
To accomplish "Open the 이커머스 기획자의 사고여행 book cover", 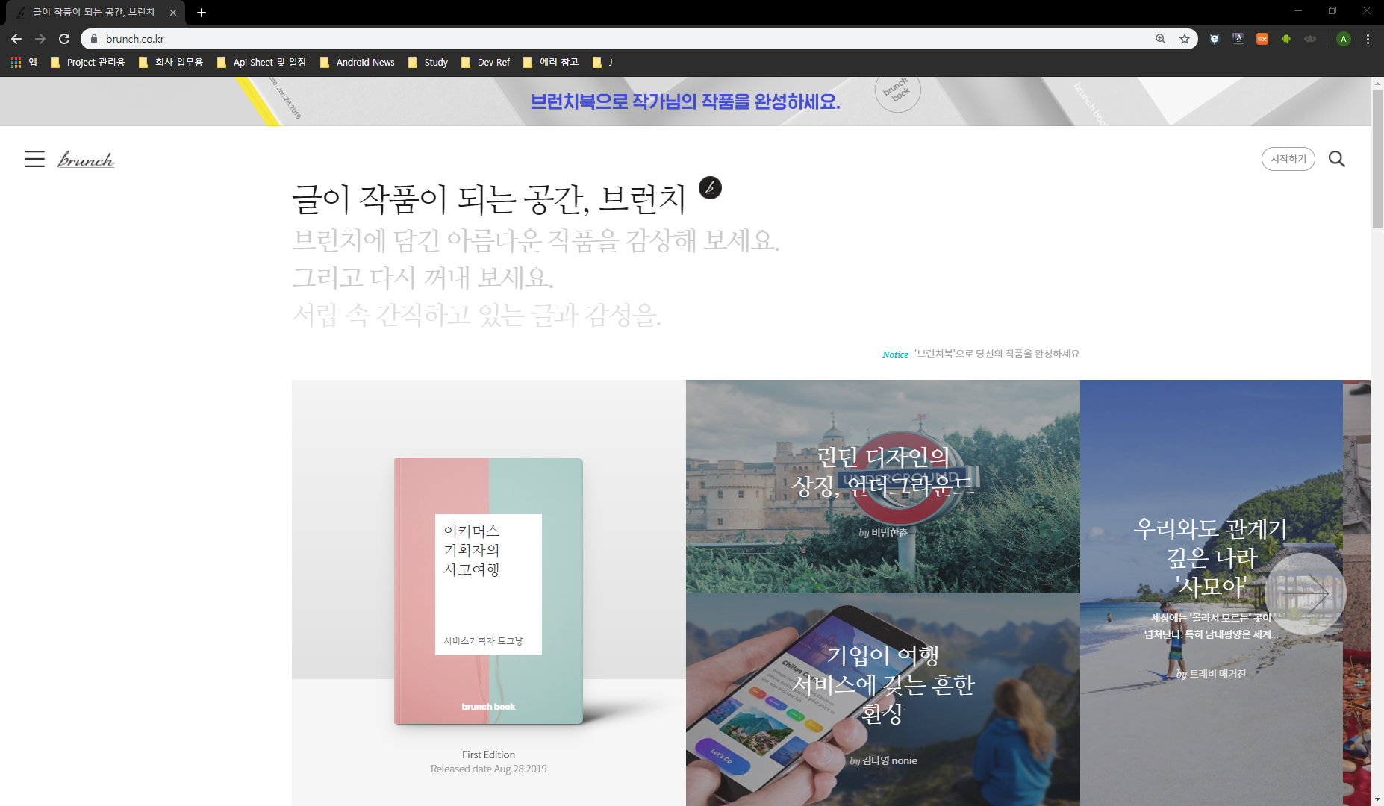I will click(x=488, y=590).
